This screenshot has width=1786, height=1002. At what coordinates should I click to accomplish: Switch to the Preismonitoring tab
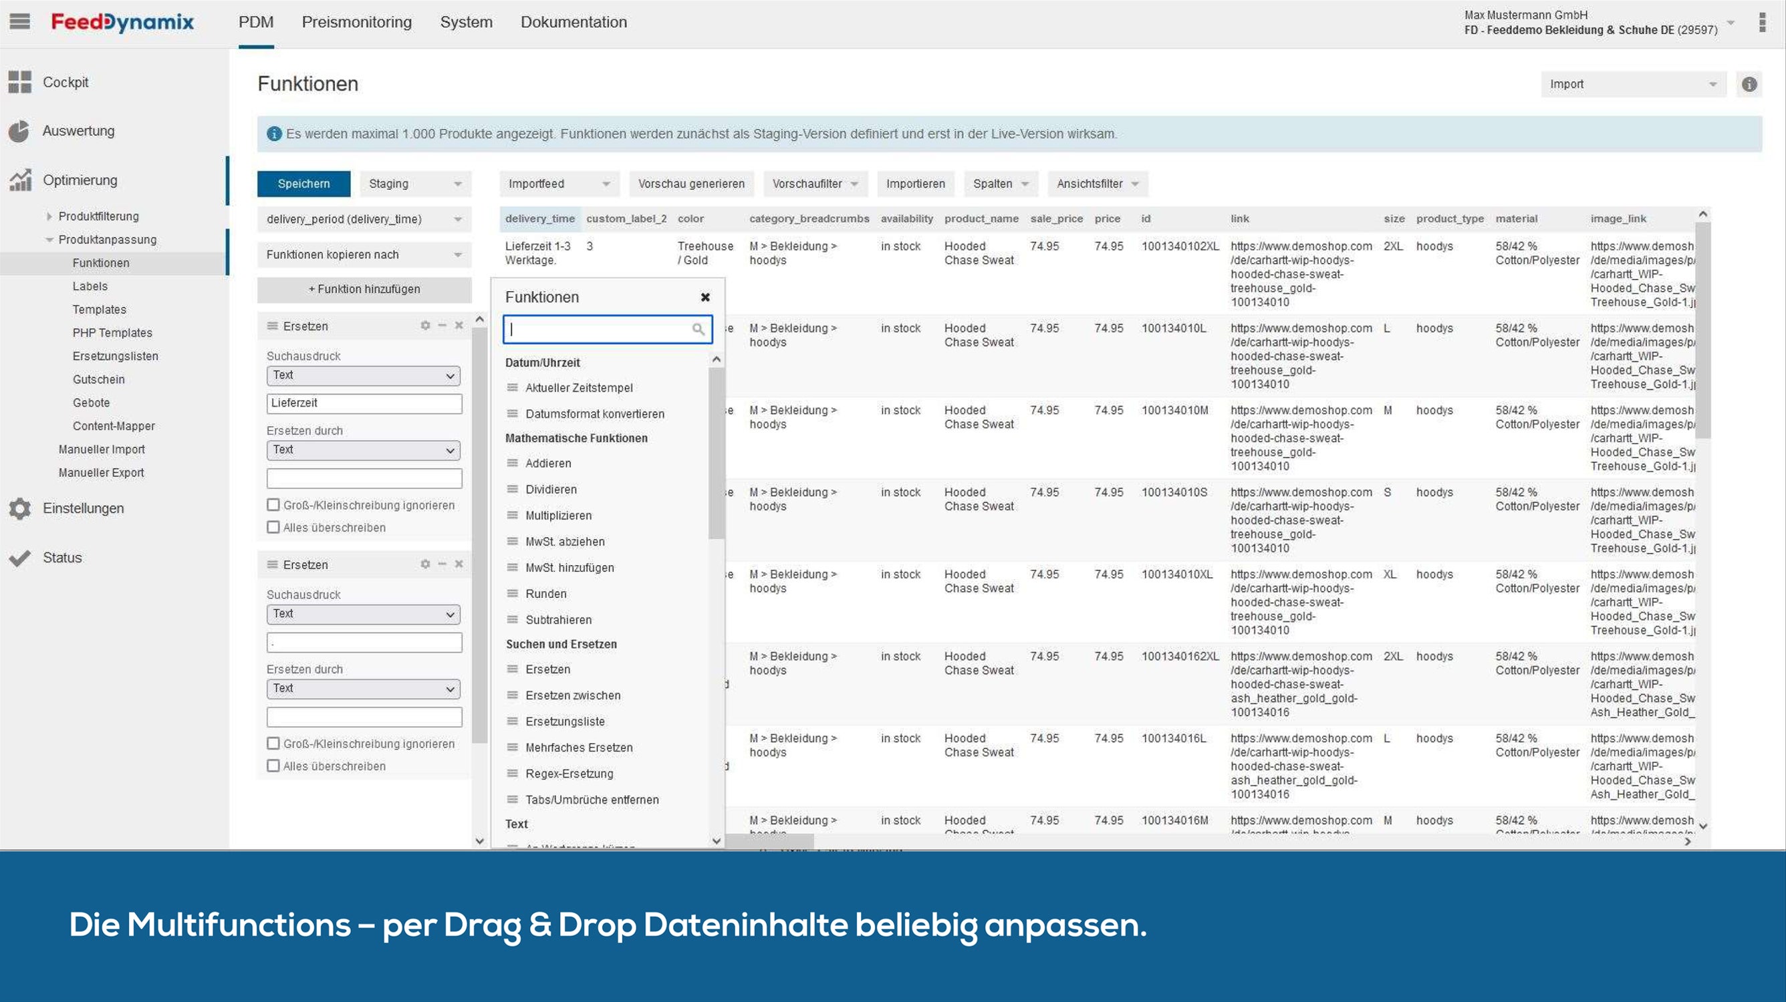(356, 22)
